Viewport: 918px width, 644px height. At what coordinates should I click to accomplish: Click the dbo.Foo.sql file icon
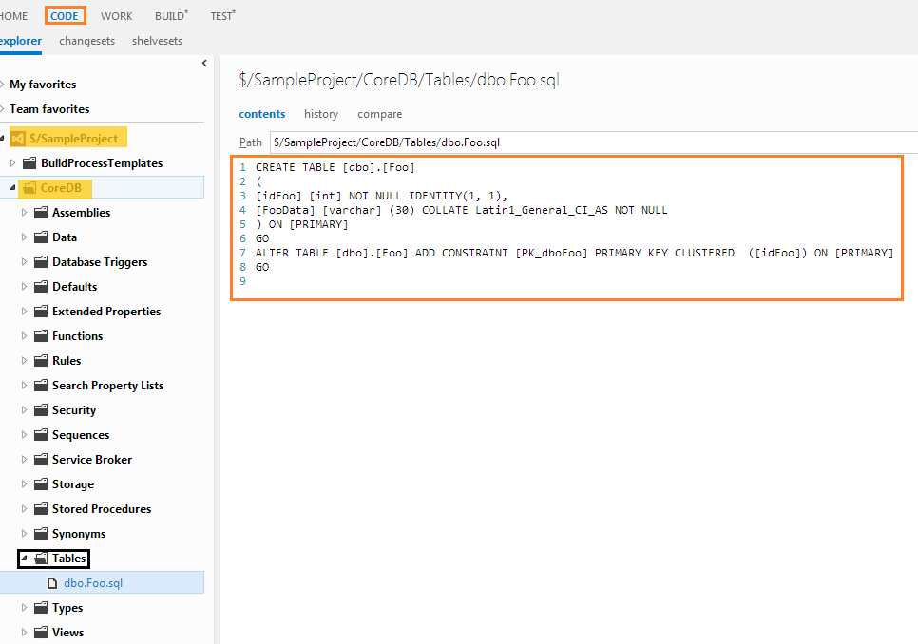pyautogui.click(x=55, y=583)
